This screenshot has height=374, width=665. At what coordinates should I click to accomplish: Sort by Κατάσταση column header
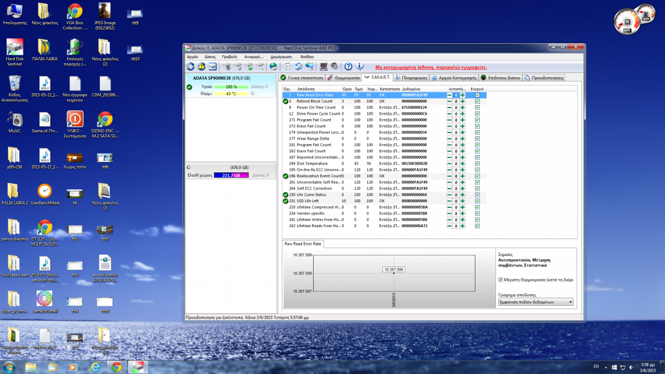(390, 89)
